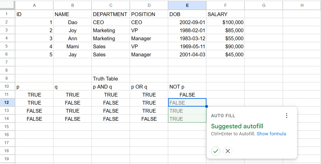This screenshot has width=321, height=164.
Task: Select column H header
Action: click(x=302, y=5)
